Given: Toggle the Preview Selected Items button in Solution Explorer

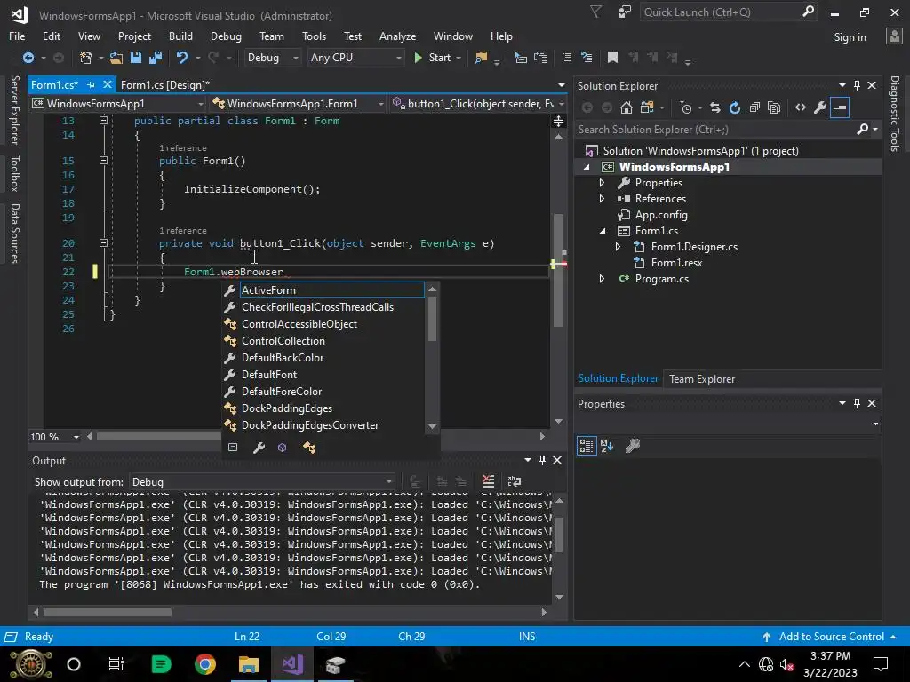Looking at the screenshot, I should [840, 107].
